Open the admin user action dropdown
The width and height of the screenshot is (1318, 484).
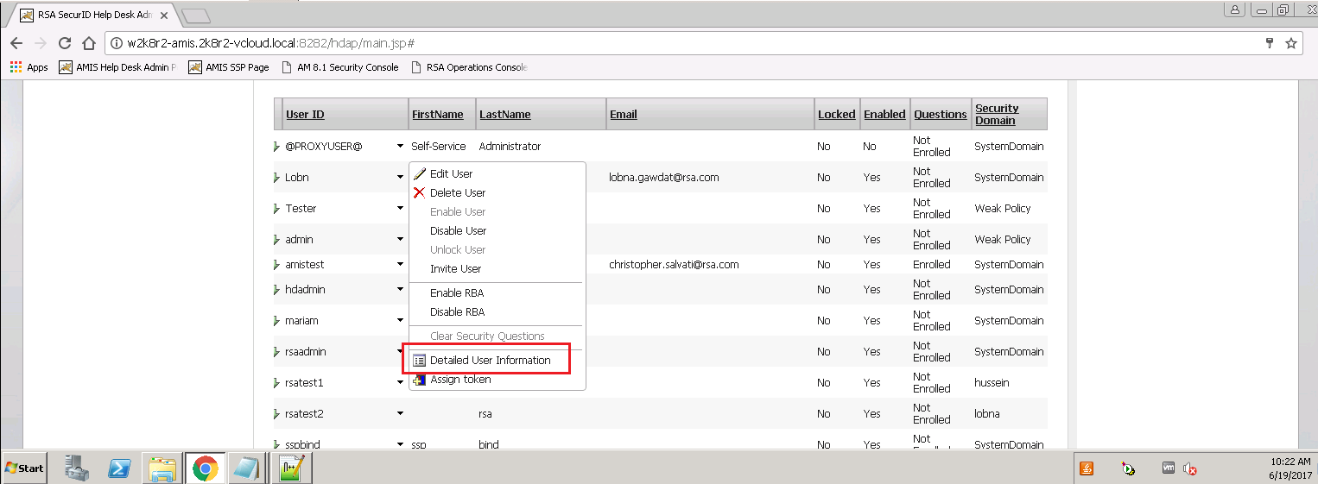click(400, 240)
